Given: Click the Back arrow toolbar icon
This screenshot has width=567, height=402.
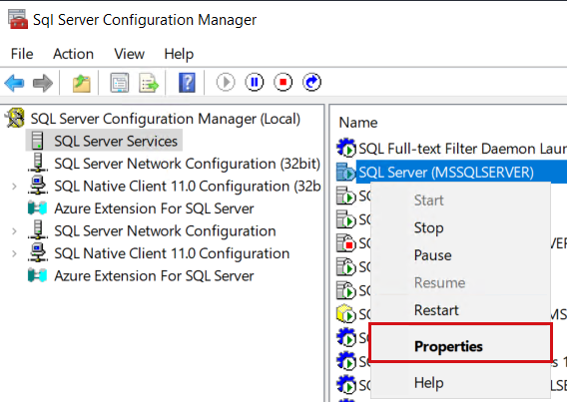Looking at the screenshot, I should (x=14, y=83).
